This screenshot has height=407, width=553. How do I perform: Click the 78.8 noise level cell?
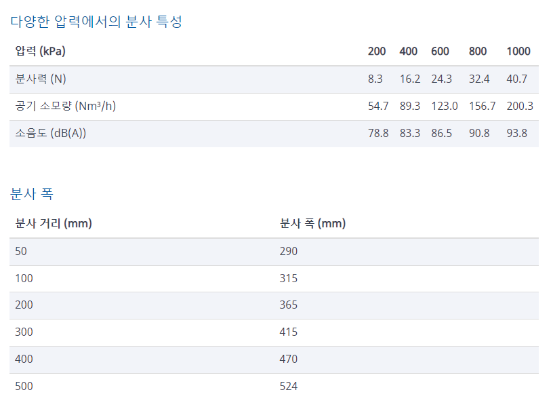pyautogui.click(x=378, y=134)
